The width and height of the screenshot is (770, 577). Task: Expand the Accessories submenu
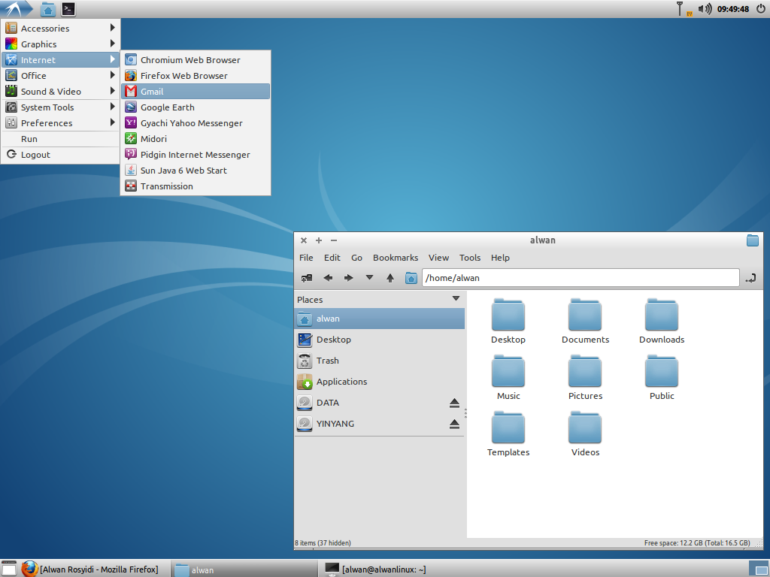pyautogui.click(x=60, y=29)
